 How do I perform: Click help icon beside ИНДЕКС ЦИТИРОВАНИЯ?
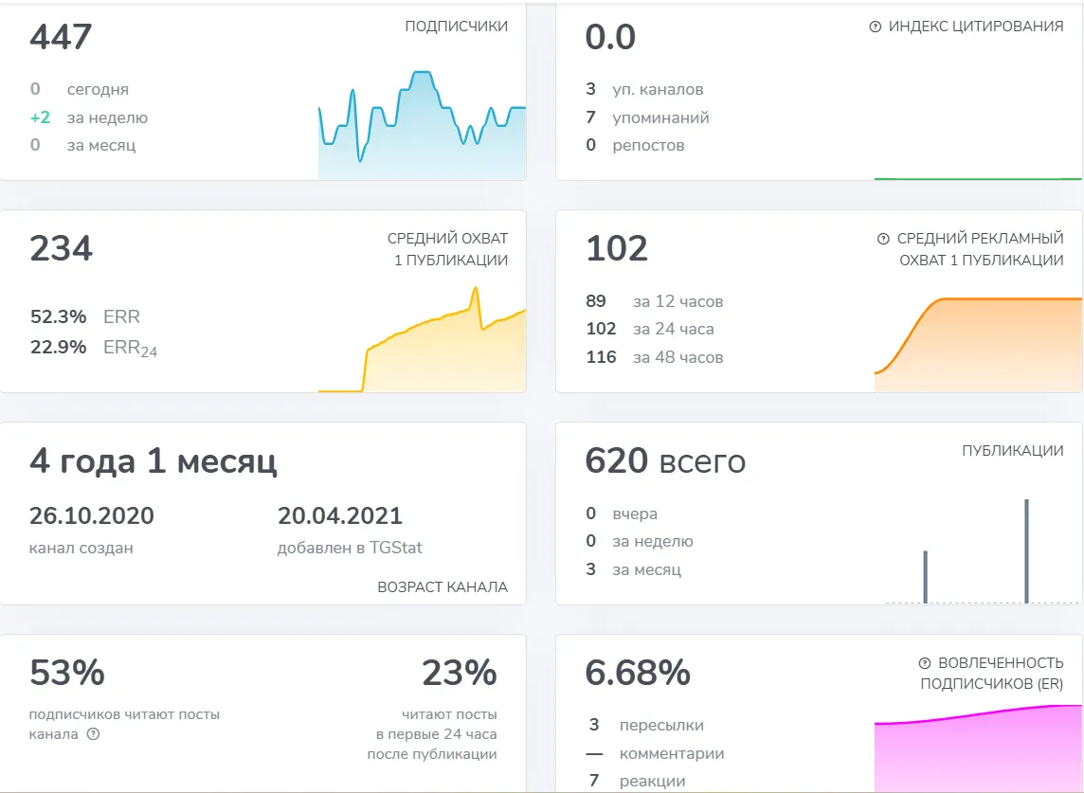coord(876,27)
